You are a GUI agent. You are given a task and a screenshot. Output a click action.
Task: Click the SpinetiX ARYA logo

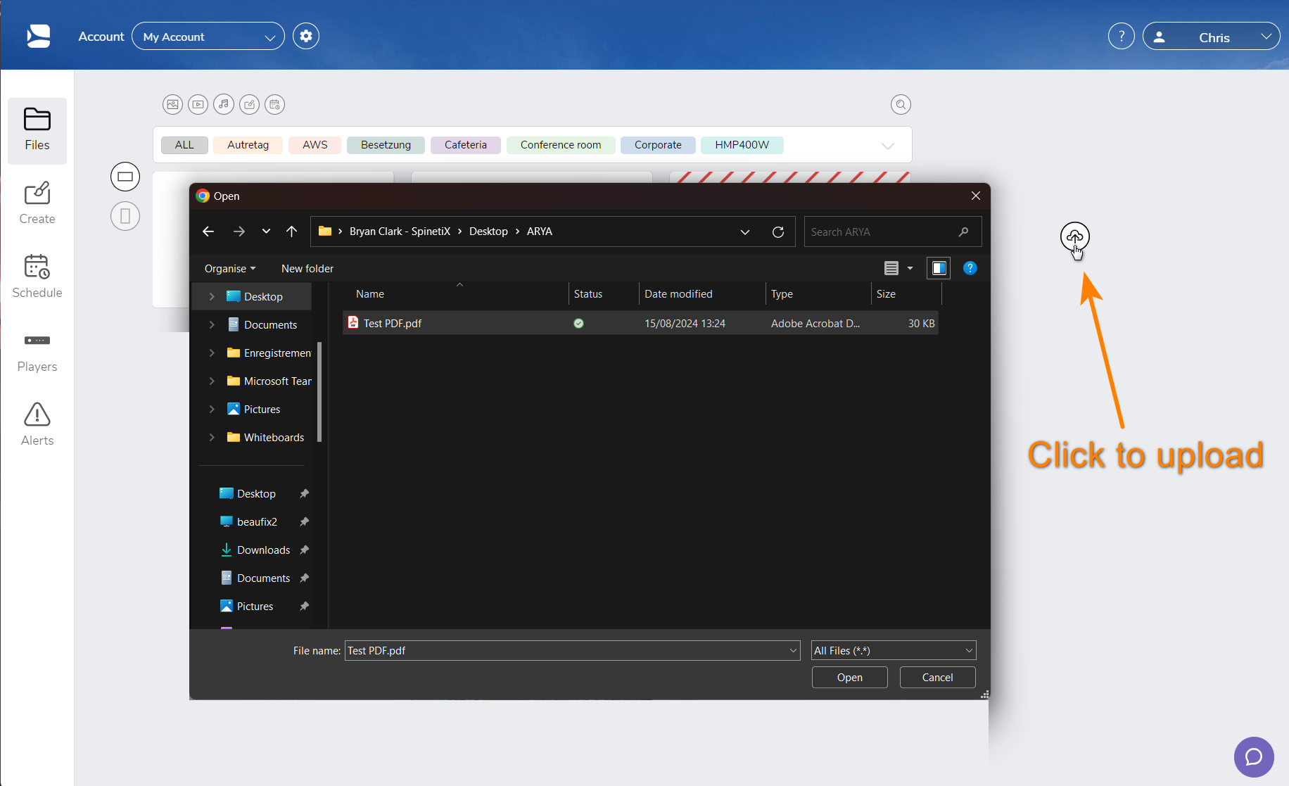tap(39, 36)
